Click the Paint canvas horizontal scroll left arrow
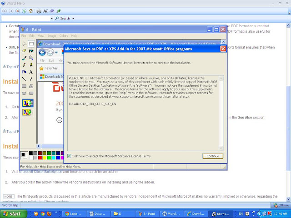This screenshot has width=291, height=218. tap(39, 146)
